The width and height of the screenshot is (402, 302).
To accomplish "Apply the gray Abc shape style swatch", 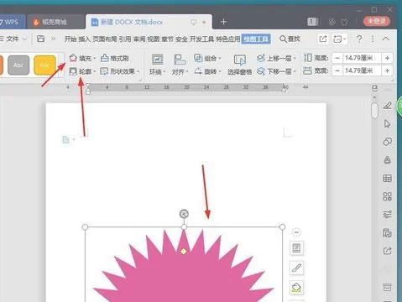I will click(x=18, y=65).
